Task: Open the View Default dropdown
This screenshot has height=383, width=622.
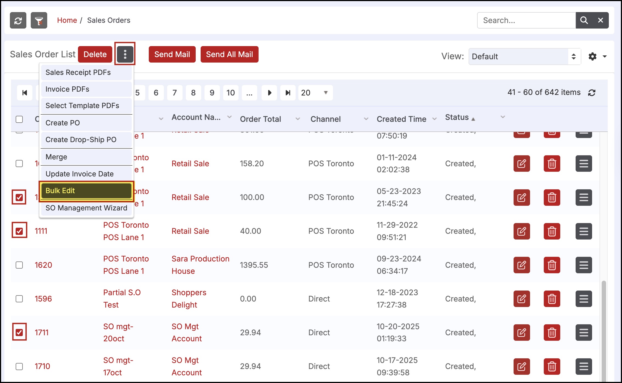Action: [x=524, y=57]
